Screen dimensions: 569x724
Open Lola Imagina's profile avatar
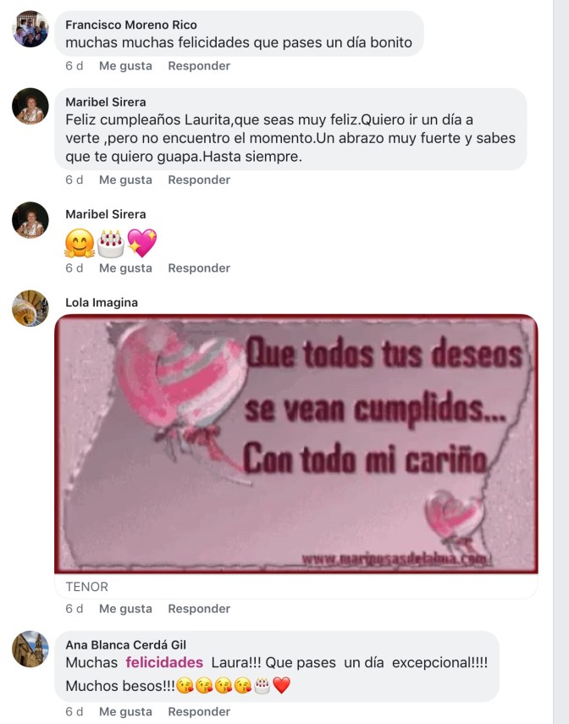point(30,308)
